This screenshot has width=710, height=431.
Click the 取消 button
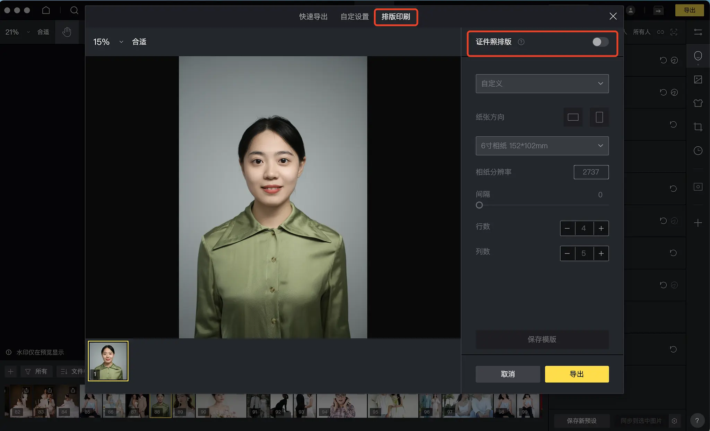(508, 374)
